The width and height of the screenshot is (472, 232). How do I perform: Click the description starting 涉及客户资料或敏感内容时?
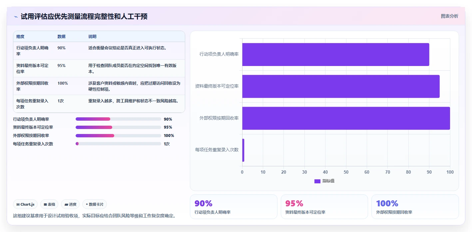pos(134,86)
